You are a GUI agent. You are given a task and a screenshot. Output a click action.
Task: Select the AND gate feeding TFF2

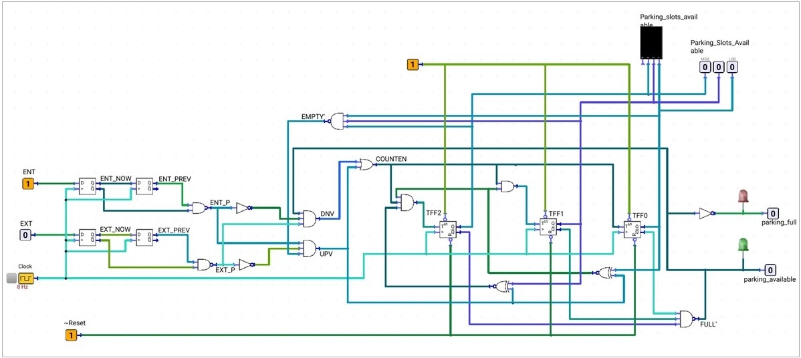pos(408,202)
